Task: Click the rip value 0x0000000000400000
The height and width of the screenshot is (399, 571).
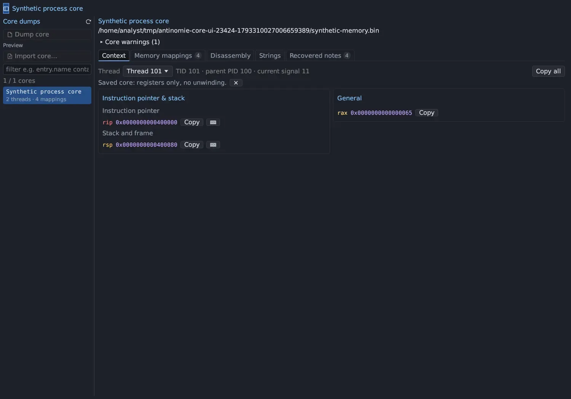Action: [147, 122]
